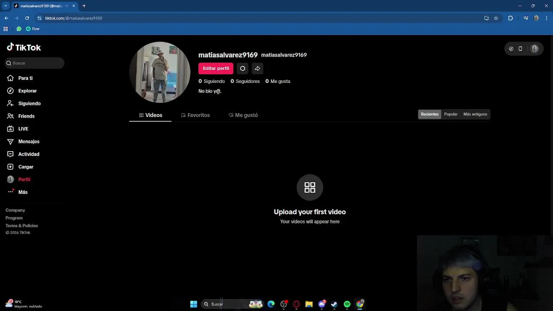
Task: Open the Windows Start menu
Action: pyautogui.click(x=194, y=304)
